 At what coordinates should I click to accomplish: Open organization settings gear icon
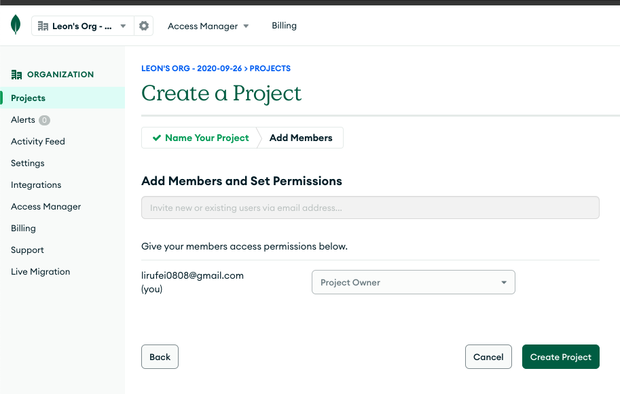(143, 26)
